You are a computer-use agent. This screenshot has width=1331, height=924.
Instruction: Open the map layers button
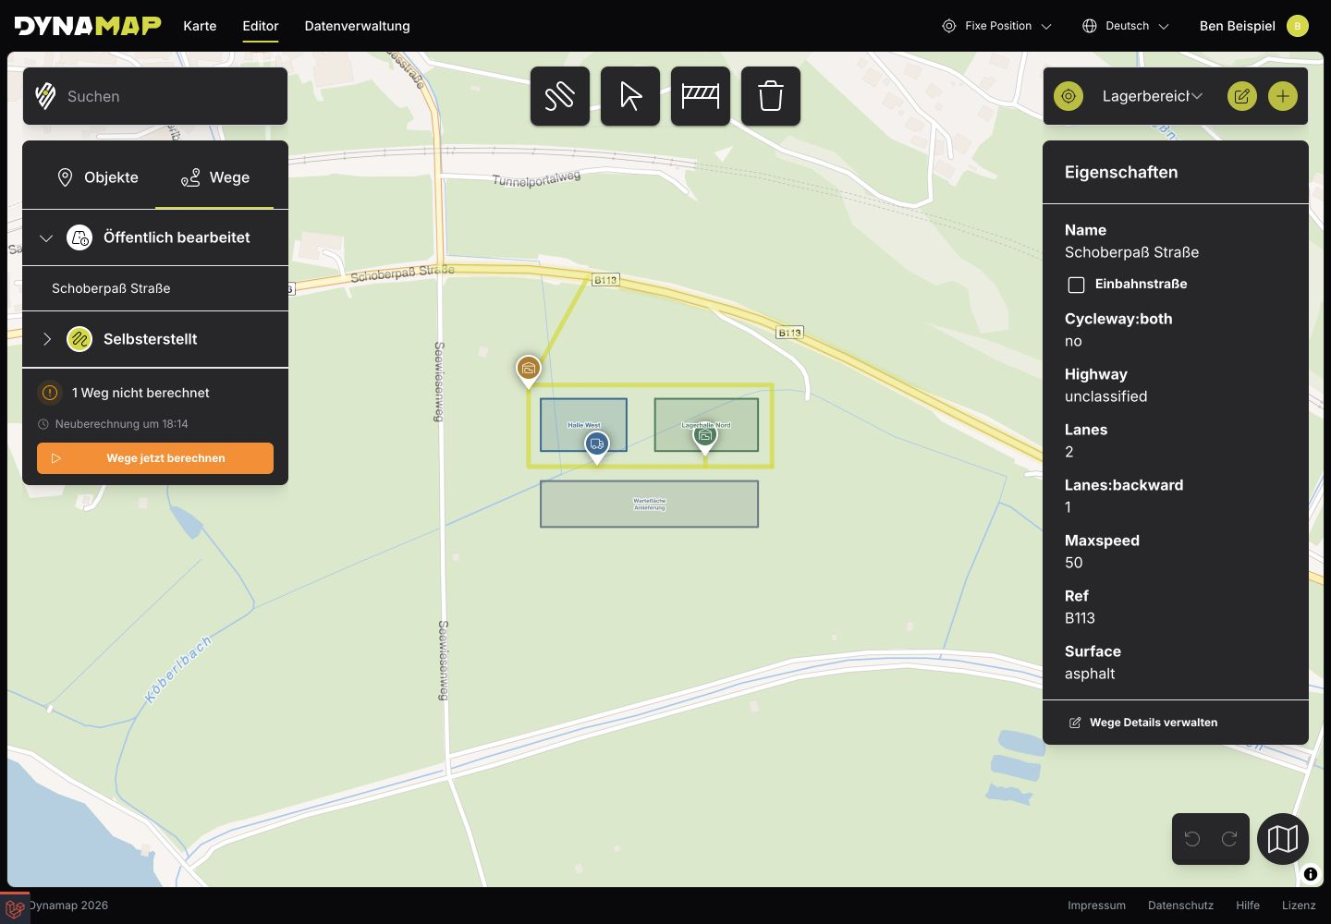[1283, 839]
